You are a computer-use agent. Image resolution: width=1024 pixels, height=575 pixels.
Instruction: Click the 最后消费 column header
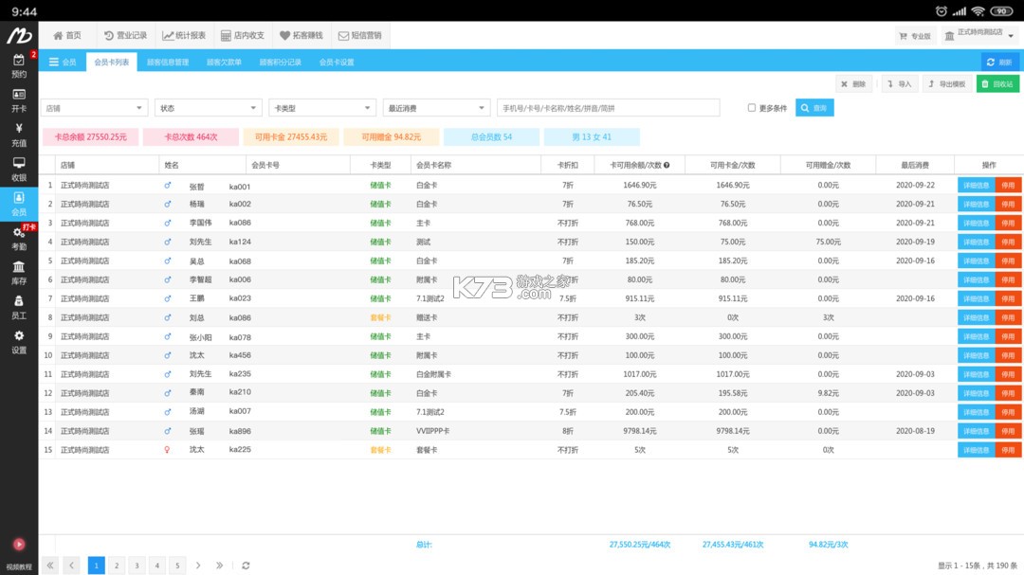click(915, 165)
